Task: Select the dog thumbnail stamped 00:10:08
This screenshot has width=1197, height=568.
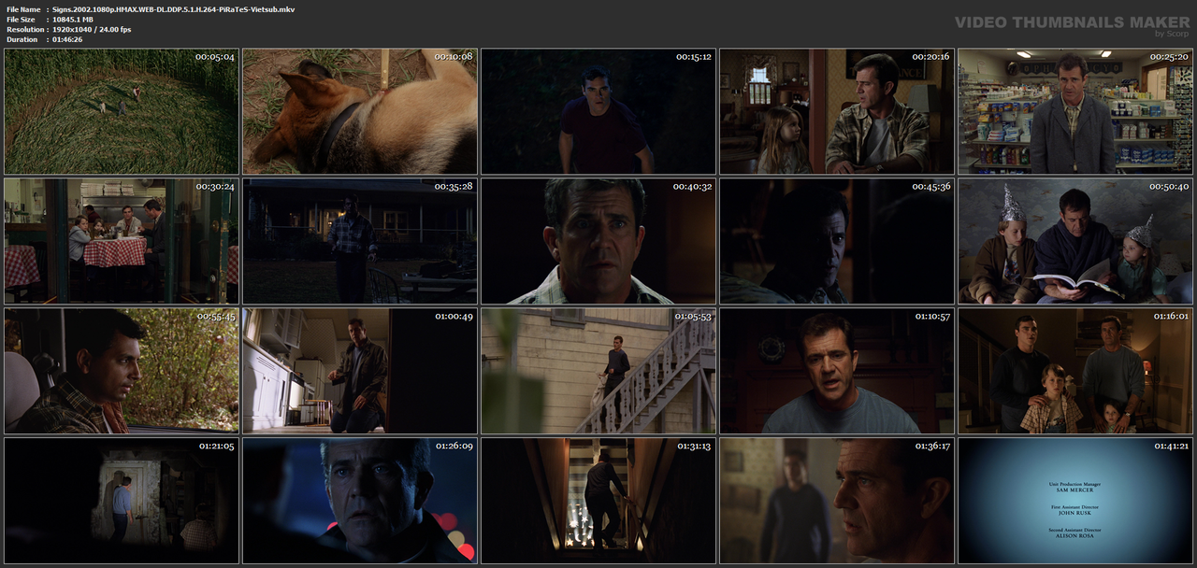Action: [360, 111]
